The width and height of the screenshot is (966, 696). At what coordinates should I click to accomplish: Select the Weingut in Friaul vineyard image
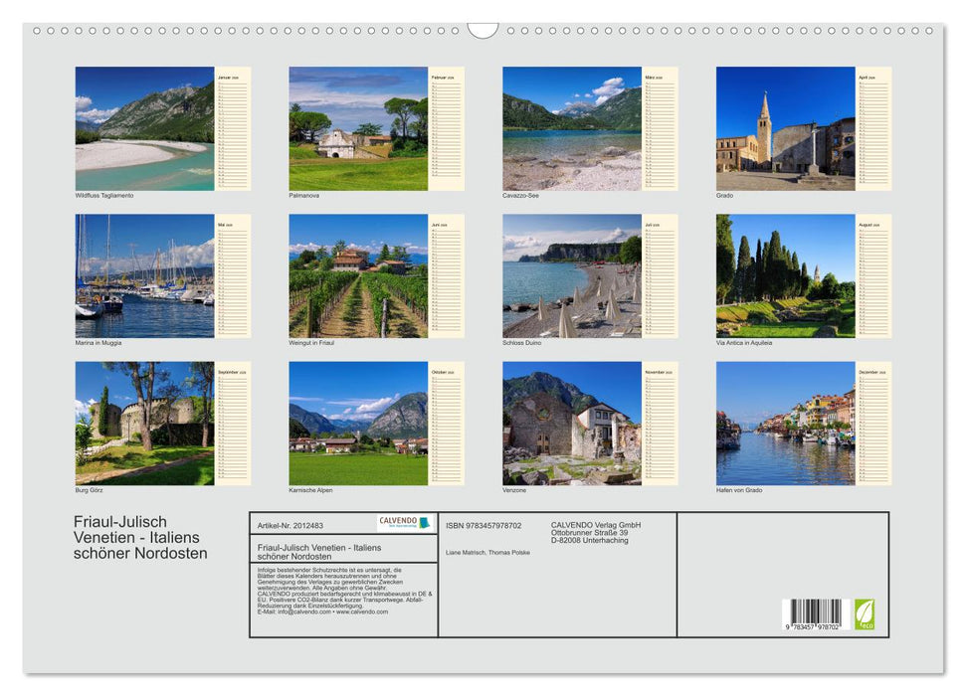tap(358, 275)
